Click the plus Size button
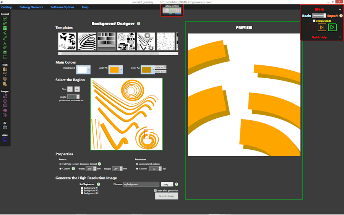This screenshot has width=344, height=215. [x=77, y=89]
